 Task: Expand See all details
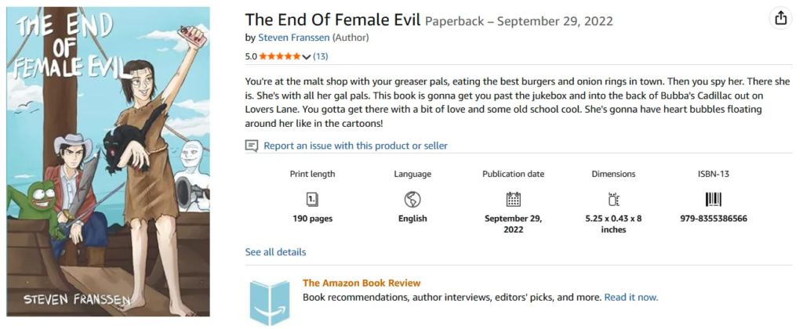click(x=275, y=252)
